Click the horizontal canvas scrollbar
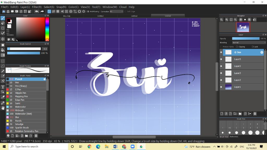The image size is (267, 150). 134,137
